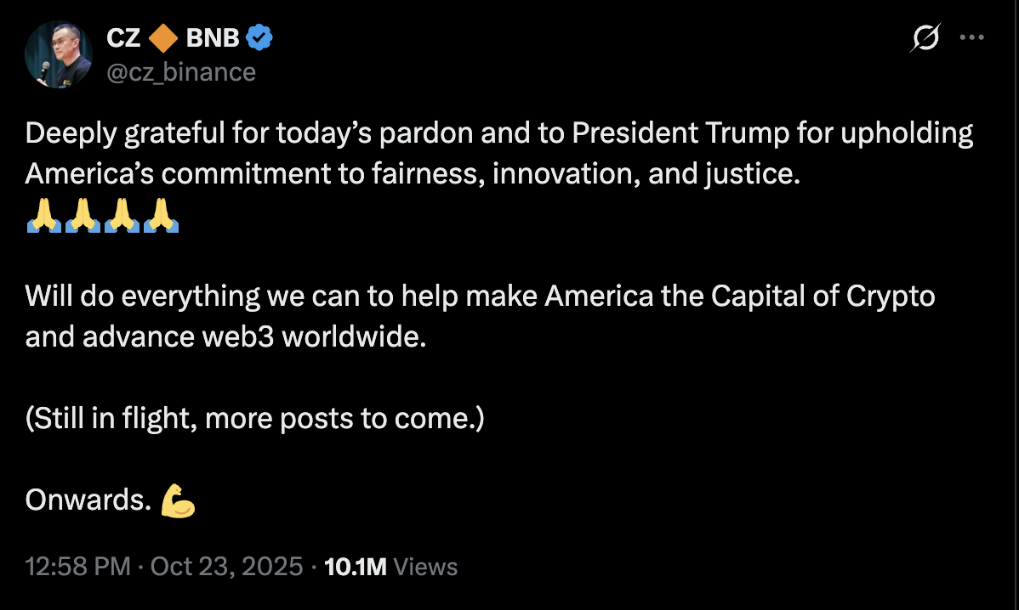Click the 12:58 PM time label

pyautogui.click(x=75, y=566)
